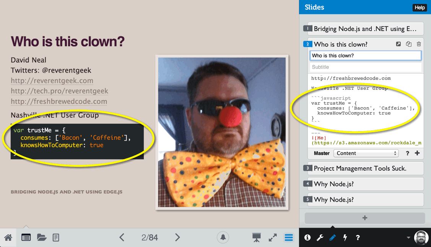Start presentation with the projector screen icon
431x247 pixels.
[x=256, y=237]
